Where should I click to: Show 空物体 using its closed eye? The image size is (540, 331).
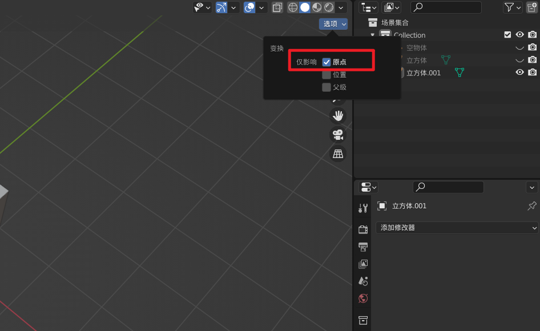tap(519, 47)
